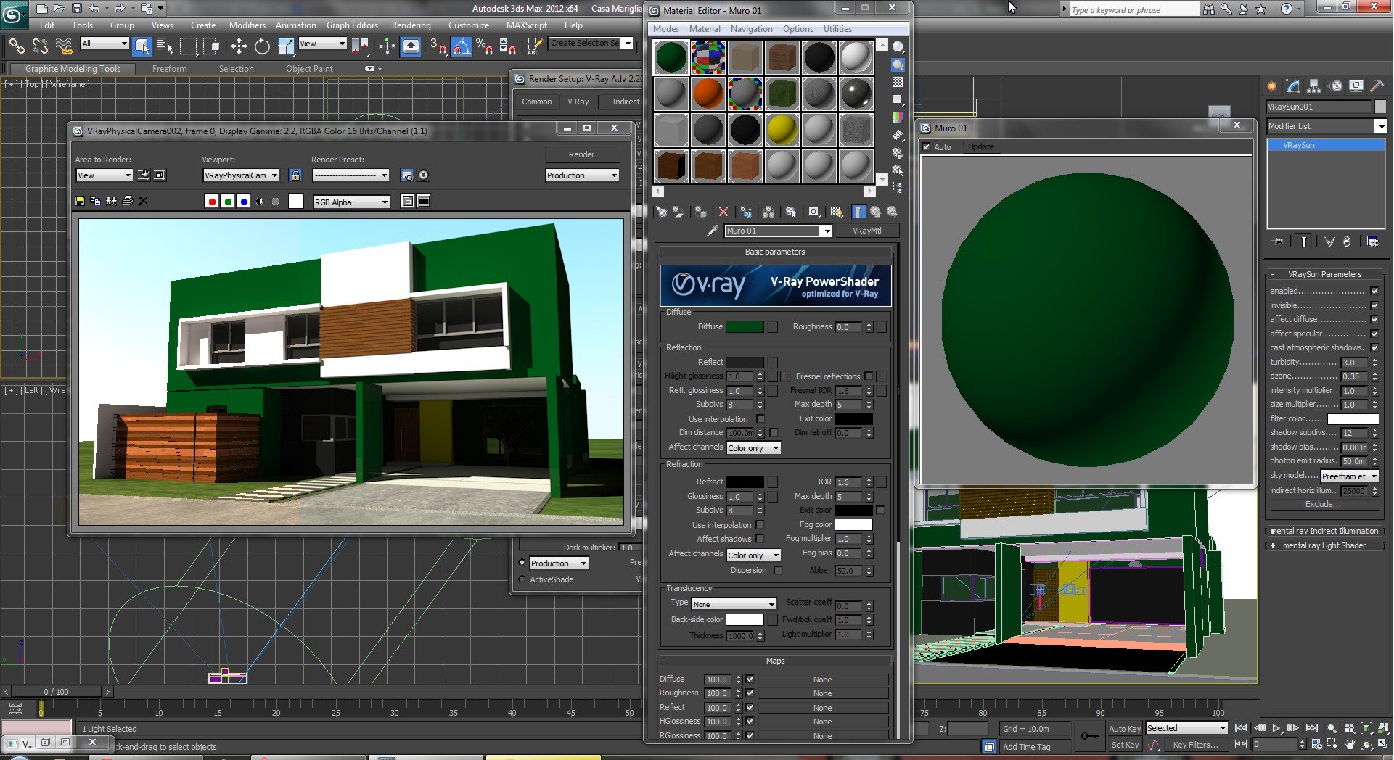Click the VRayMtl material type button
This screenshot has width=1394, height=760.
(867, 231)
